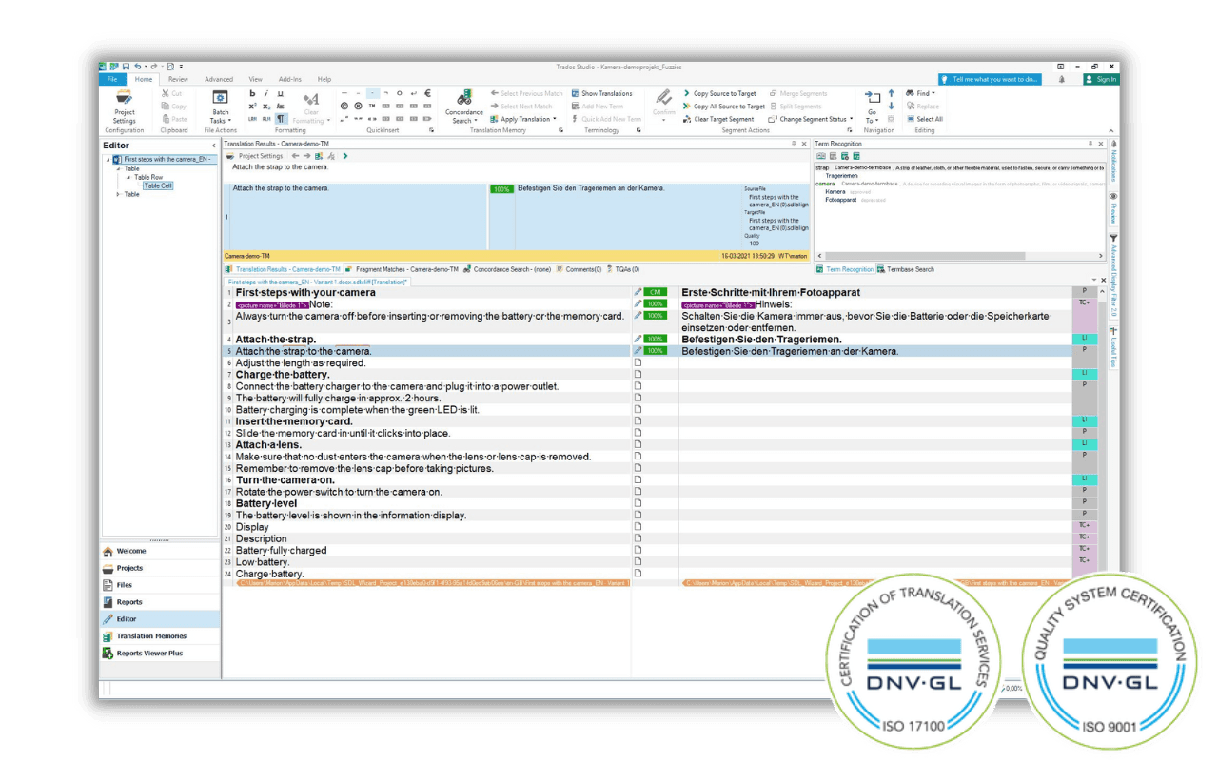Apply italic formatting in the ribbon
Image resolution: width=1218 pixels, height=761 pixels.
[x=266, y=94]
